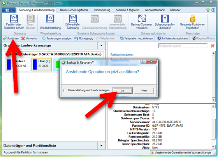The image size is (218, 157).
Task: Open the Kopieren & Migrieren tab
Action: pos(128,10)
